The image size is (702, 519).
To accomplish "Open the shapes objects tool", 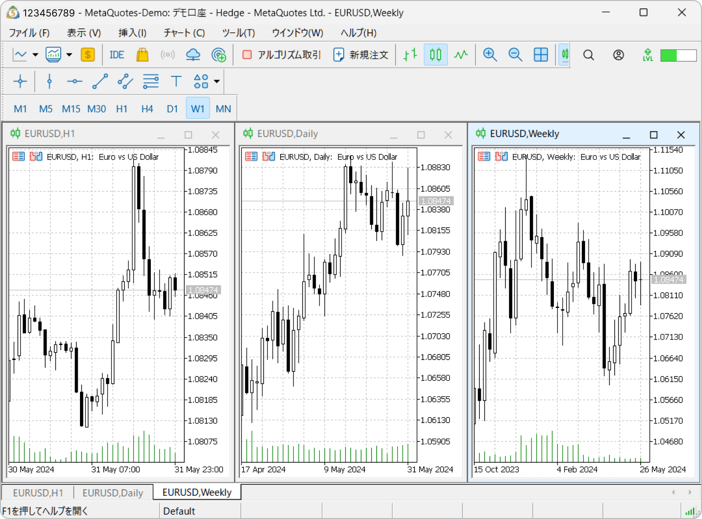I will point(201,82).
